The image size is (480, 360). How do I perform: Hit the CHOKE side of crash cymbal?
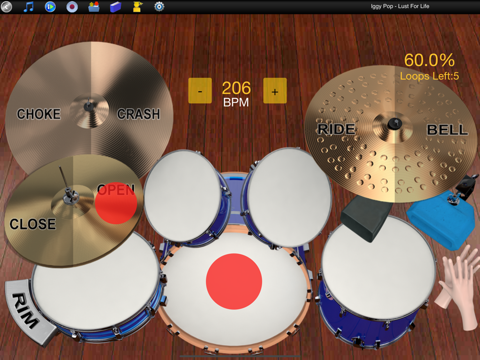(x=39, y=114)
